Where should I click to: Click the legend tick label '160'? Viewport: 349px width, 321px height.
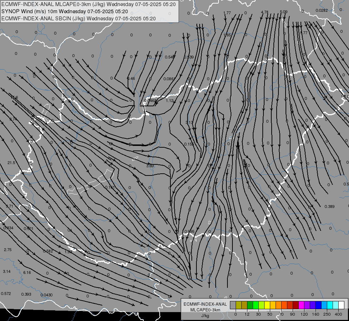(x=315, y=314)
